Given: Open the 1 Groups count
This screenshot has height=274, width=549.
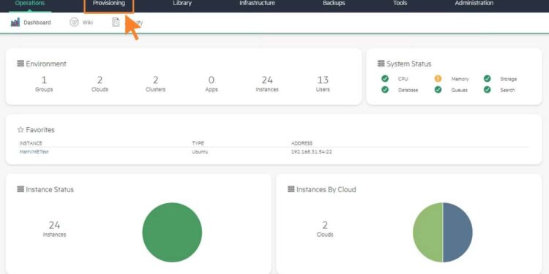Looking at the screenshot, I should tap(44, 84).
